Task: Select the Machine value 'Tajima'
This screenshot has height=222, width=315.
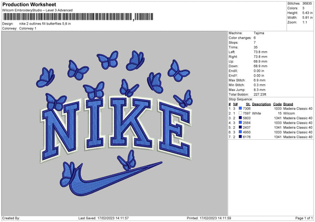Action: click(x=259, y=33)
